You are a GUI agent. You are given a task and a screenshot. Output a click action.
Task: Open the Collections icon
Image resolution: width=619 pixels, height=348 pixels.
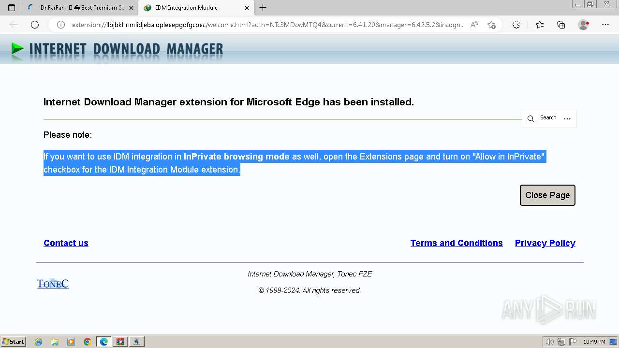(561, 25)
